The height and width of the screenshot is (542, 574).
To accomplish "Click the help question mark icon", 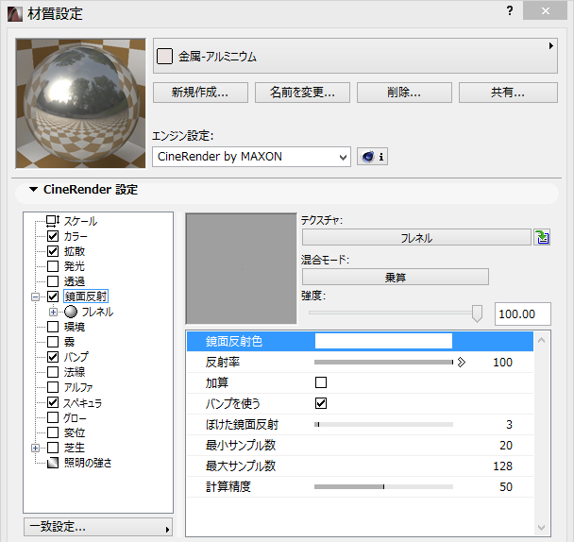I will point(510,11).
